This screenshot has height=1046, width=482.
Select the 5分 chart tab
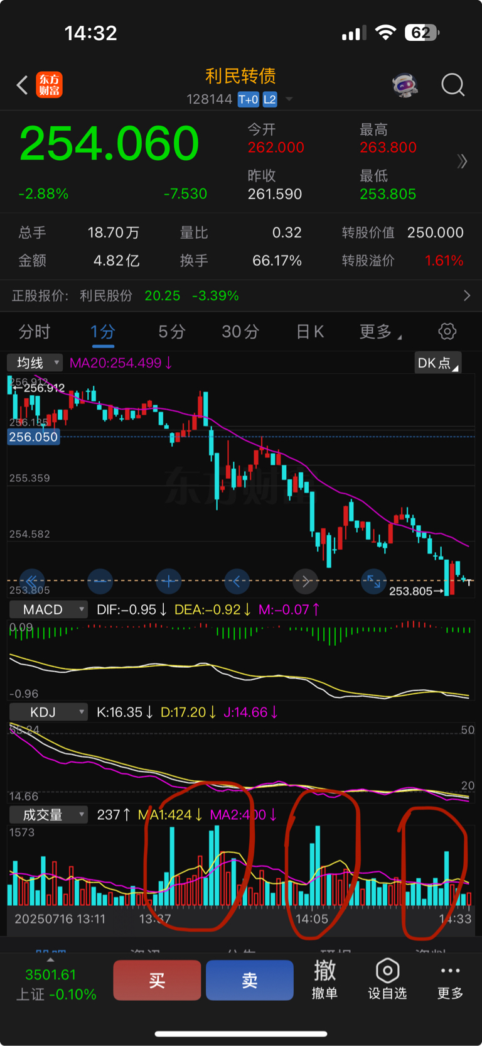pyautogui.click(x=171, y=332)
